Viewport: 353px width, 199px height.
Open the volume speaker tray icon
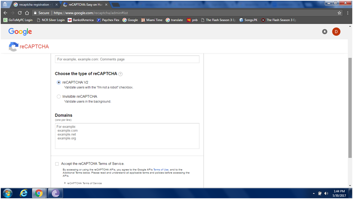coord(326,193)
